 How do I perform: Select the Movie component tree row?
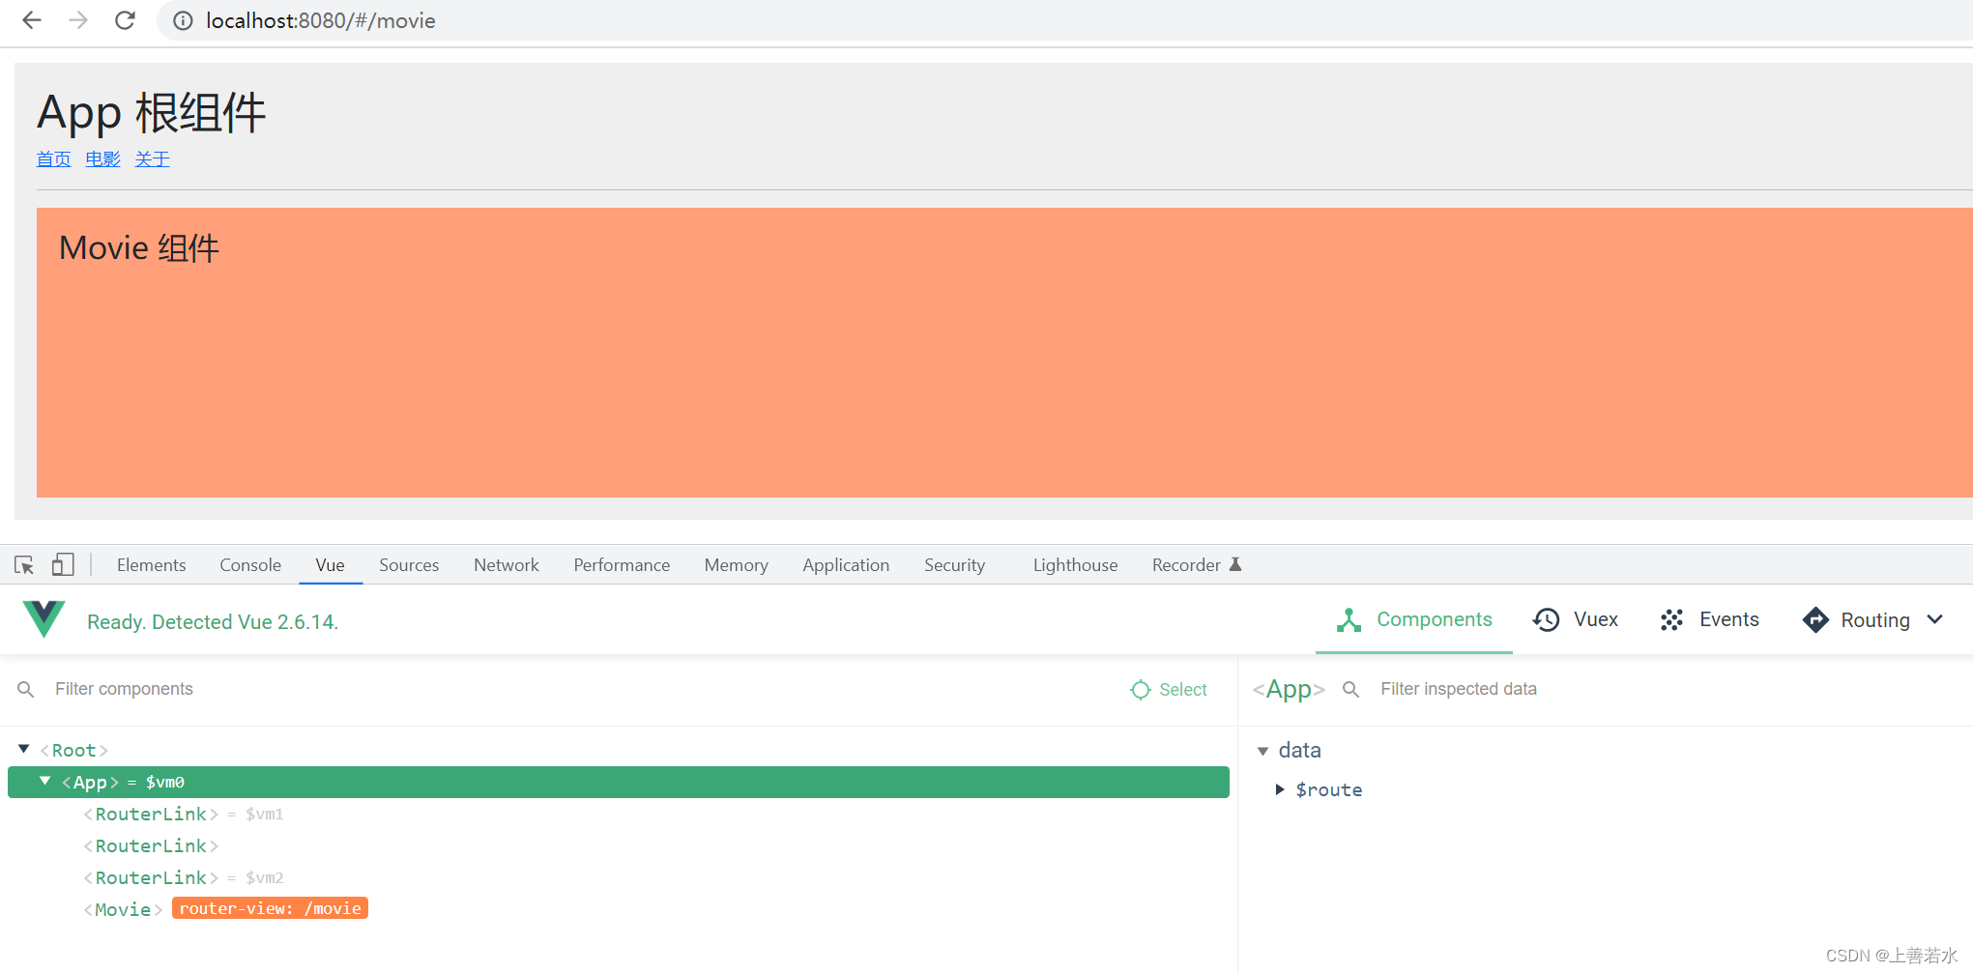point(619,909)
